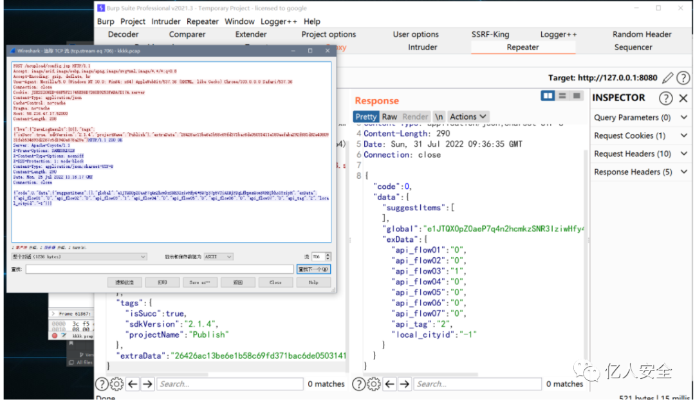
Task: Go to next match in response search
Action: (405, 384)
